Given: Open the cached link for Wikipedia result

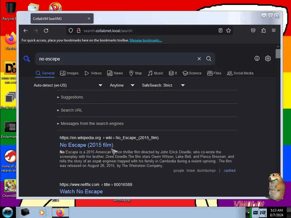Looking at the screenshot, I should coord(230,171).
